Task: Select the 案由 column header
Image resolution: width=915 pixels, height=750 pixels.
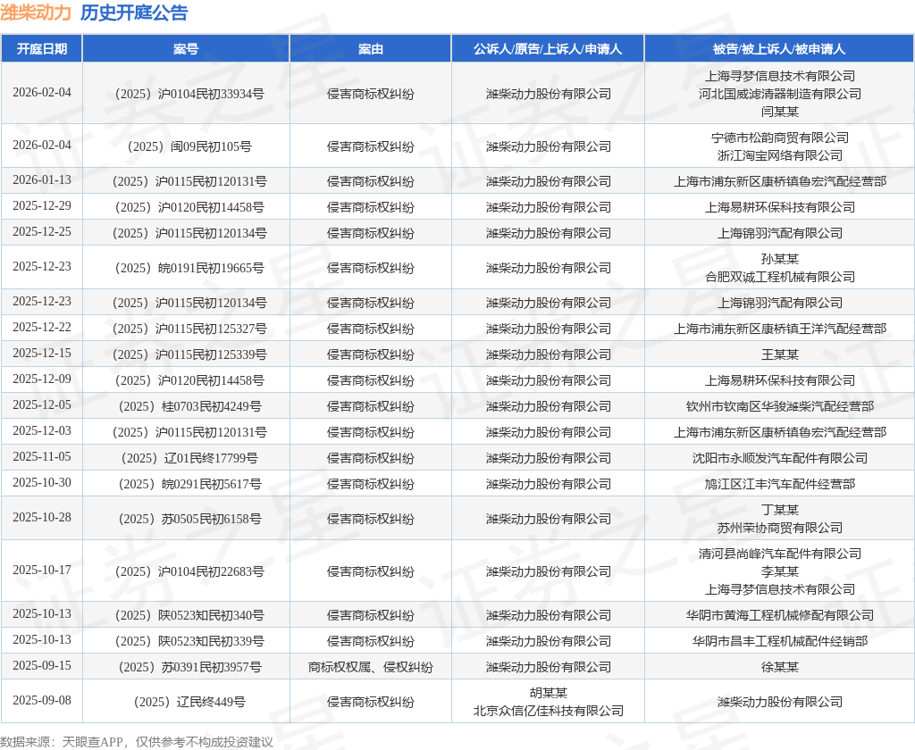Action: (x=371, y=49)
